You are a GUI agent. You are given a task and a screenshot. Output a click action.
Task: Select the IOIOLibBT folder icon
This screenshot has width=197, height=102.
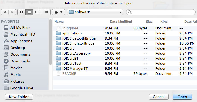58,59
